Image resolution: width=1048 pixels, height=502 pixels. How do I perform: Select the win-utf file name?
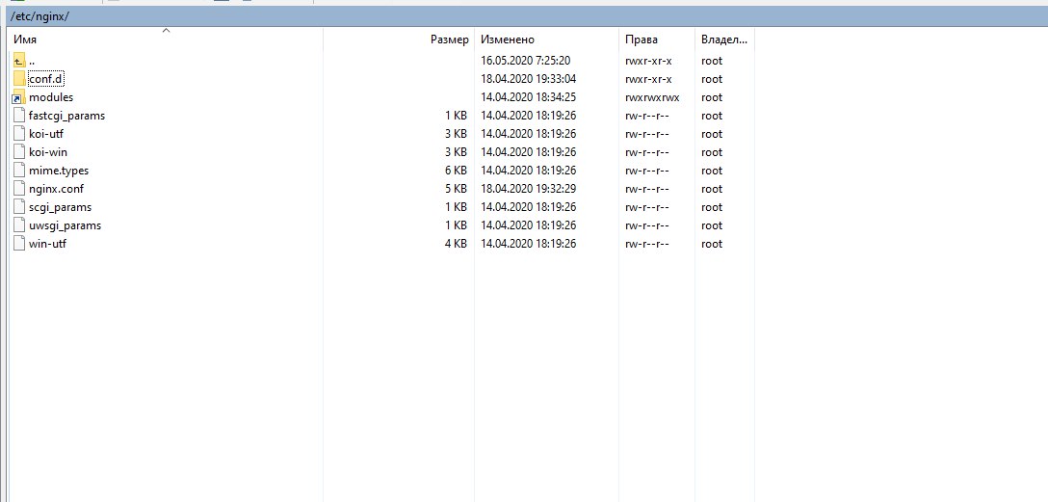[47, 244]
